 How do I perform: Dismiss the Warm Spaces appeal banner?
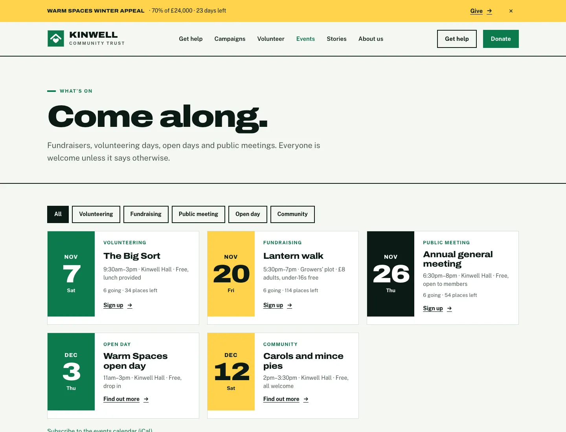511,11
